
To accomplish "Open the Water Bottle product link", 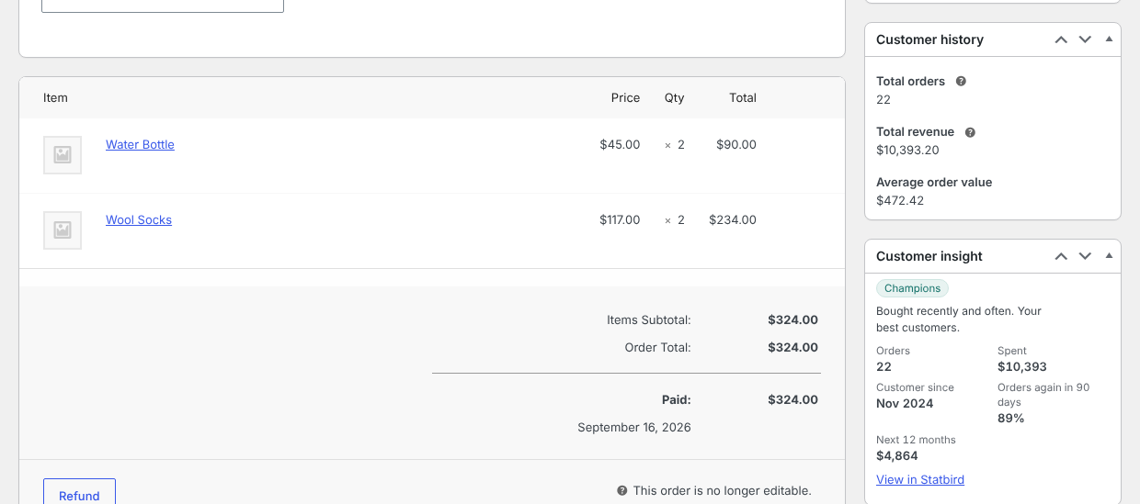I will pos(140,145).
